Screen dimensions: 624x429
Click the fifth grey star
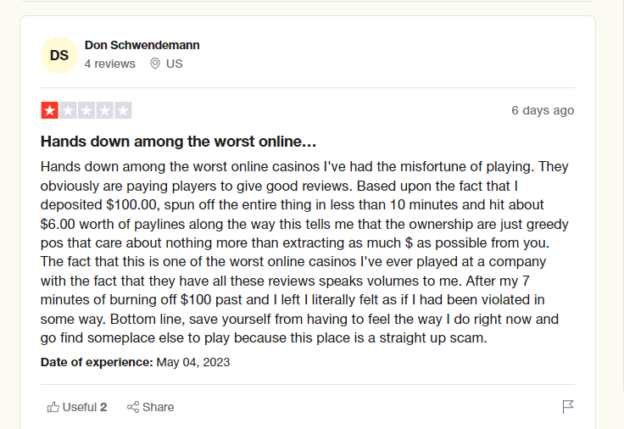(x=123, y=110)
